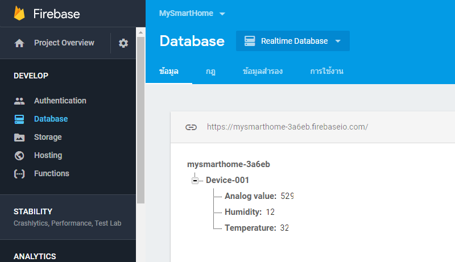Image resolution: width=455 pixels, height=262 pixels.
Task: Switch to the กฎ tab
Action: click(210, 71)
